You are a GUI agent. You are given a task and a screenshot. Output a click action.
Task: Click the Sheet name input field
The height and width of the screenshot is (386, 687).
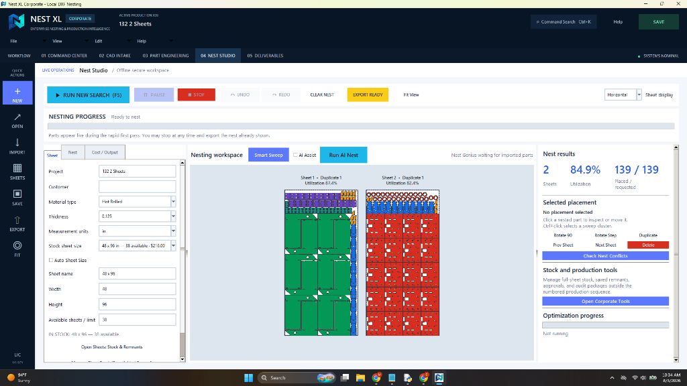pyautogui.click(x=137, y=273)
